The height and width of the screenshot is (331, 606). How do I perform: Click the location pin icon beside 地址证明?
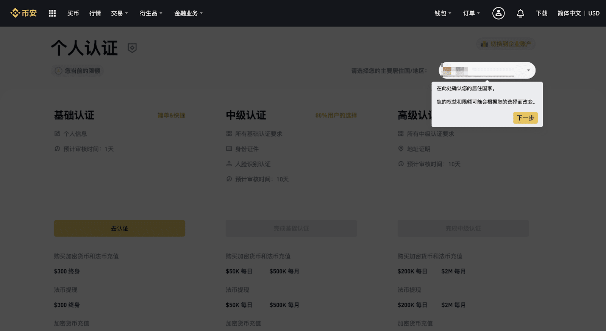(401, 148)
